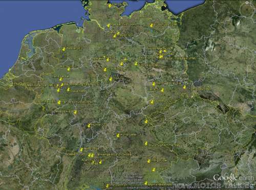Click the pushpin labeled Screech
This screenshot has height=190, width=256.
pos(154,170)
